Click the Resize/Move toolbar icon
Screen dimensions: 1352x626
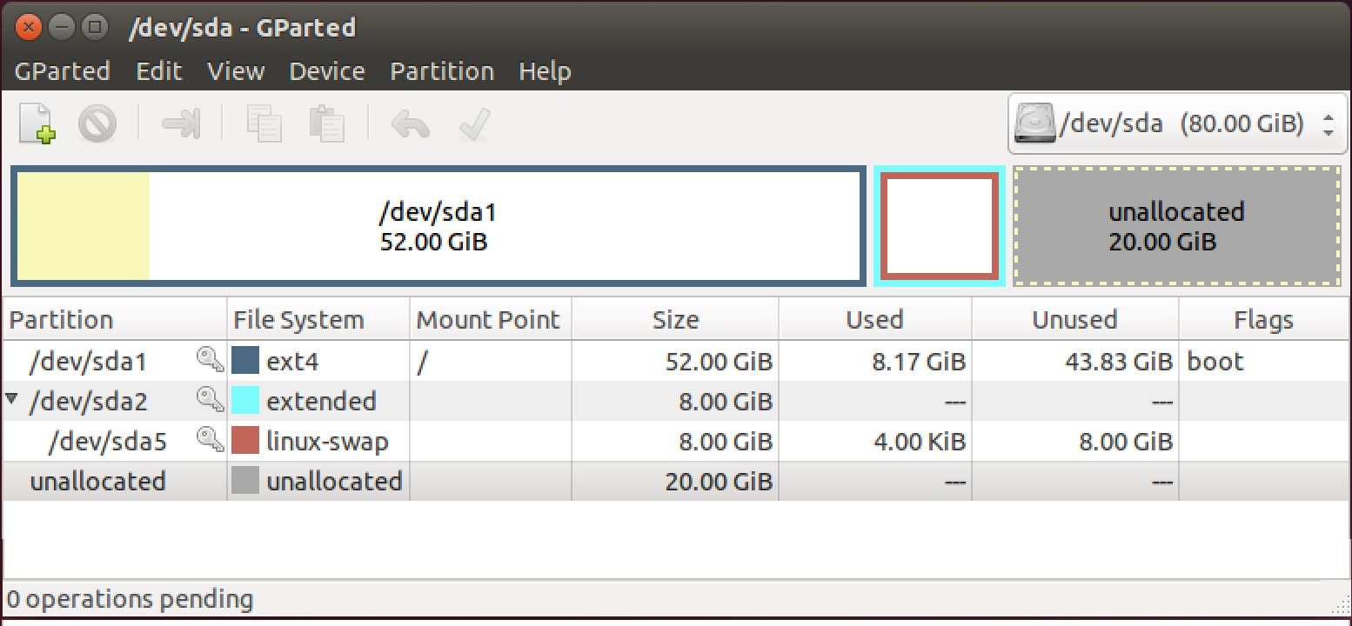181,123
